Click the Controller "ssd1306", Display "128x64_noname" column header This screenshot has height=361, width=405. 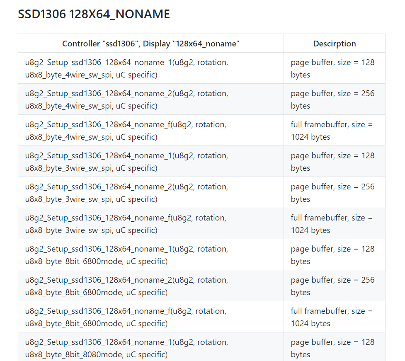tap(151, 44)
